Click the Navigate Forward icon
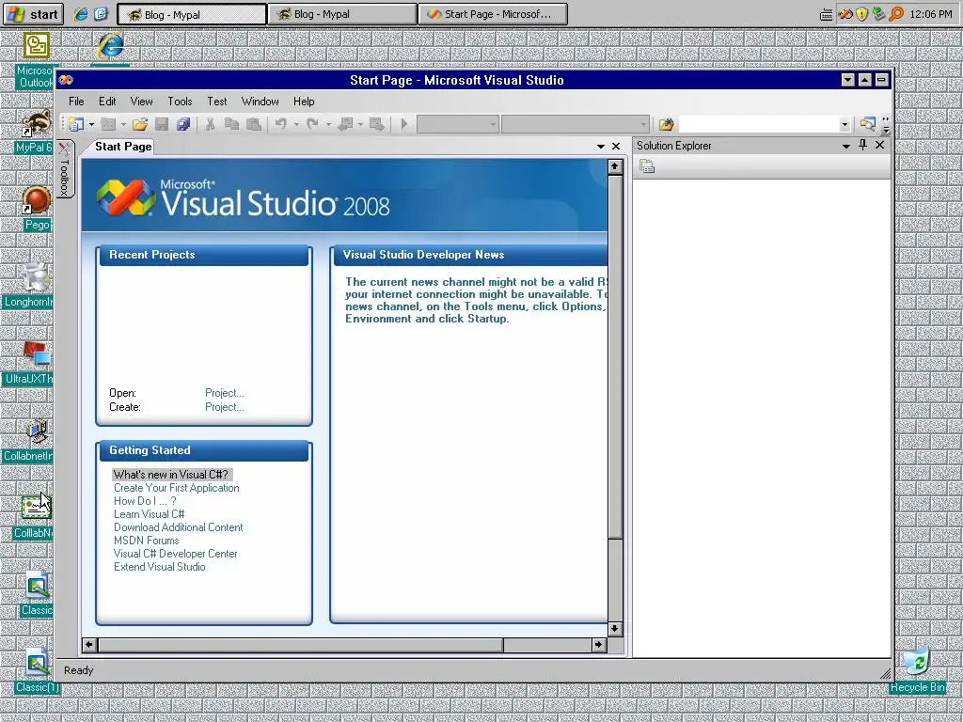This screenshot has width=963, height=722. tap(376, 125)
